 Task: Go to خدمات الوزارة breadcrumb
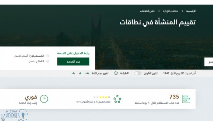click(x=170, y=11)
